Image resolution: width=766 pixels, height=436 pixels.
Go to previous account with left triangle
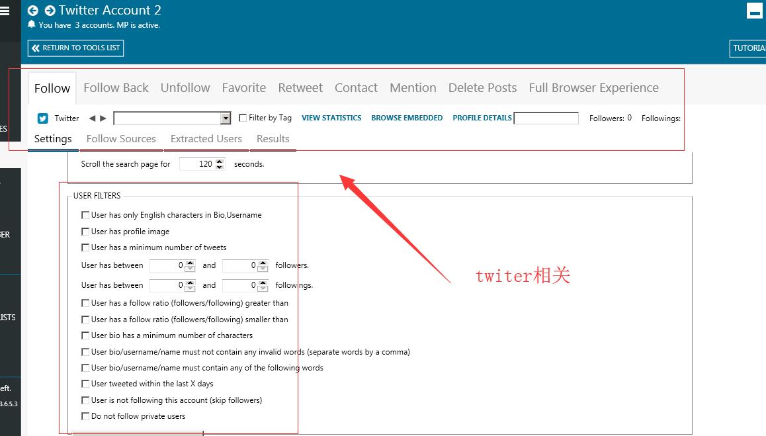92,118
